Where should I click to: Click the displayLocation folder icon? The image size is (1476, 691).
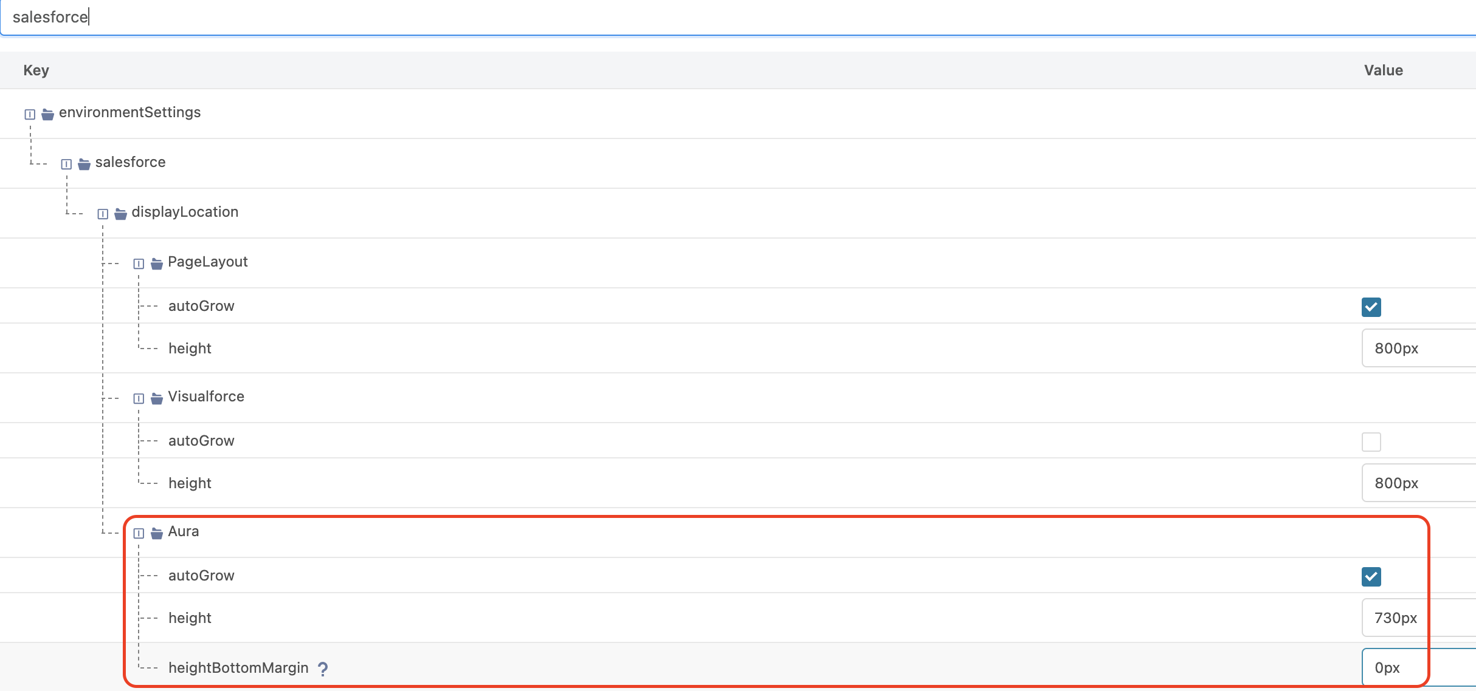point(120,214)
